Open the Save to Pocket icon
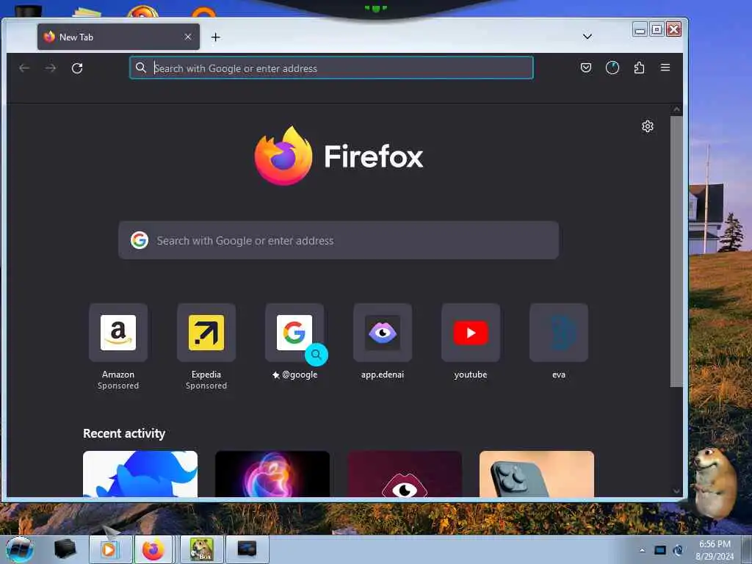 (x=585, y=68)
